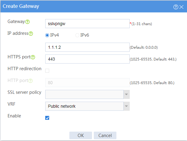The height and width of the screenshot is (141, 187).
Task: Select the IPv4 radio button
Action: (x=47, y=35)
